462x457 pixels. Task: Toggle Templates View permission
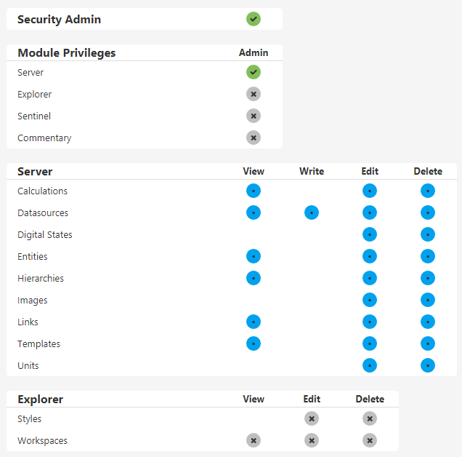click(253, 343)
